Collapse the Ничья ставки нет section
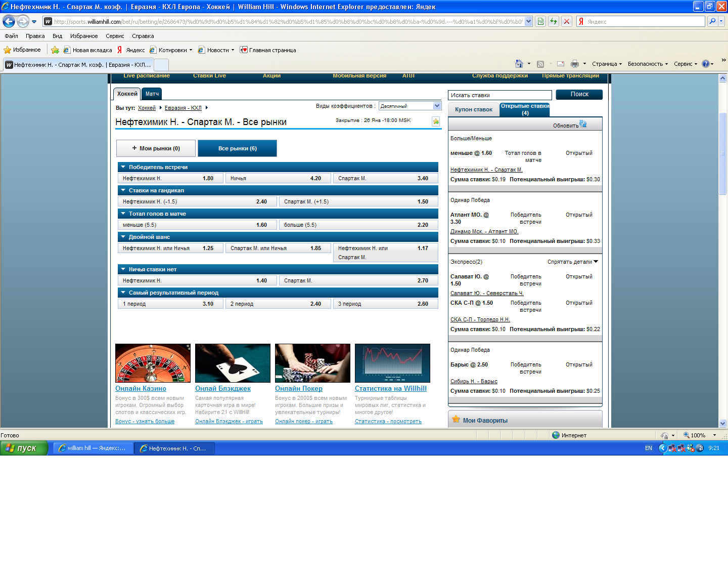Screen dimensions: 728x574 (123, 269)
